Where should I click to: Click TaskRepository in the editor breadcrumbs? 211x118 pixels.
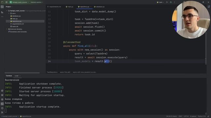(52, 72)
